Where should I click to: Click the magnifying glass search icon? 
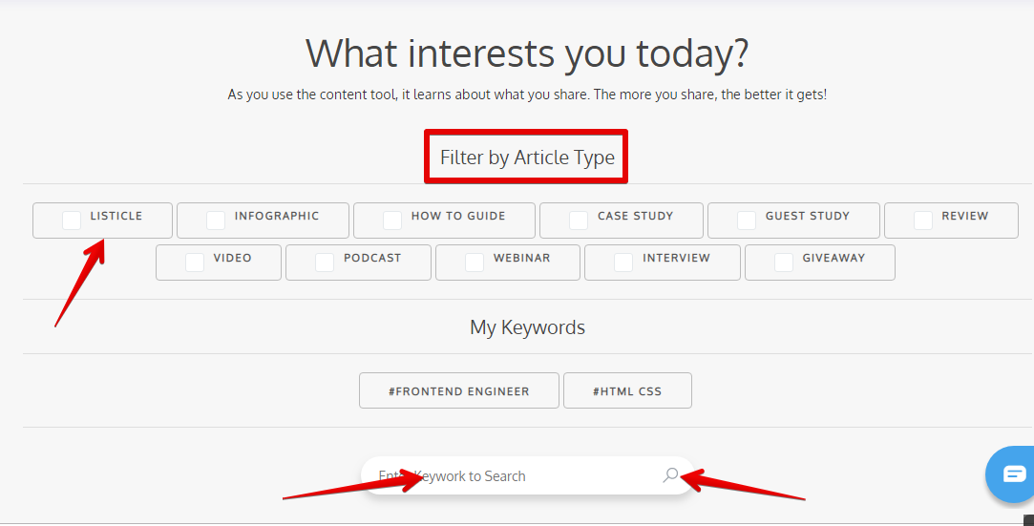pos(670,475)
